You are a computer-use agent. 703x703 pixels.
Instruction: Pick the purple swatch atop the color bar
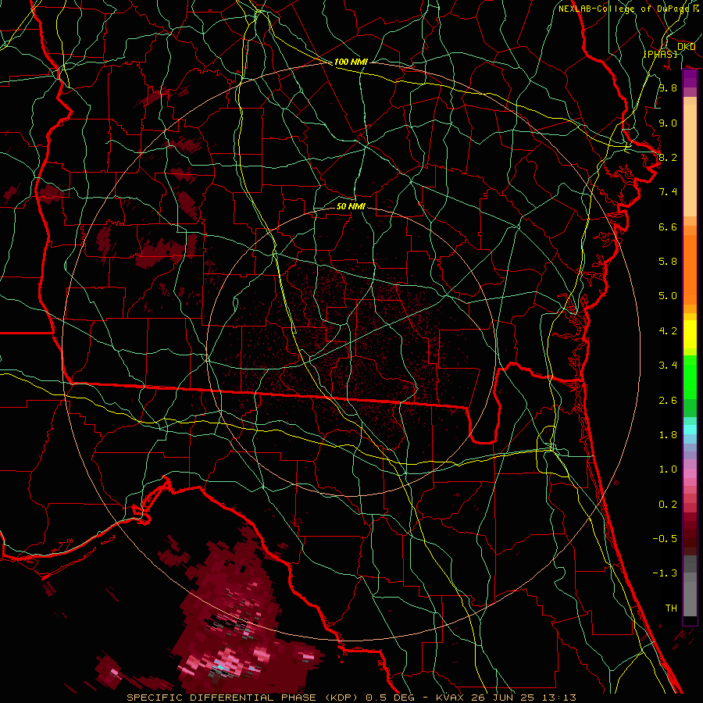click(x=690, y=79)
